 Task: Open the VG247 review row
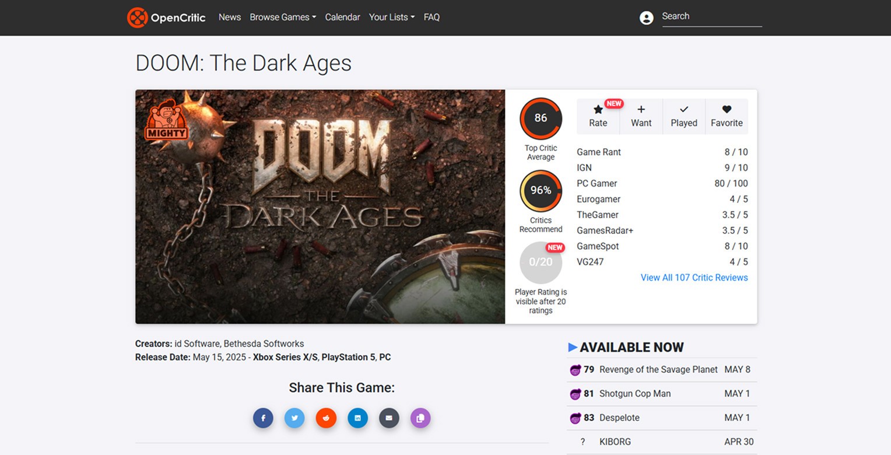[662, 262]
